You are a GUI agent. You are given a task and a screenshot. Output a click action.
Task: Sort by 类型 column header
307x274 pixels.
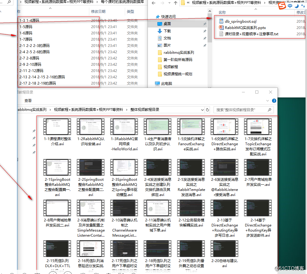coord(131,12)
